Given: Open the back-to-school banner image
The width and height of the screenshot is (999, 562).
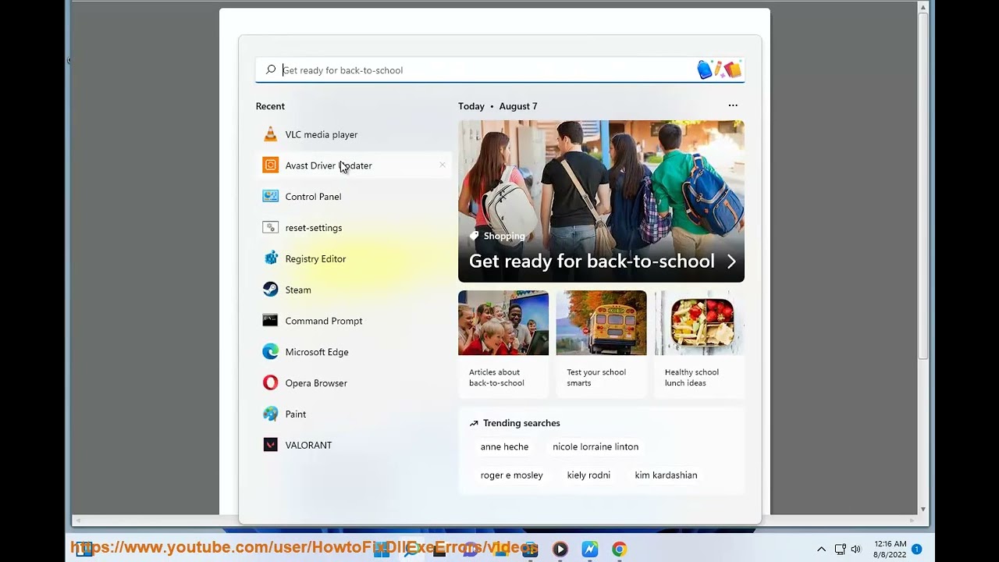Looking at the screenshot, I should point(601,201).
